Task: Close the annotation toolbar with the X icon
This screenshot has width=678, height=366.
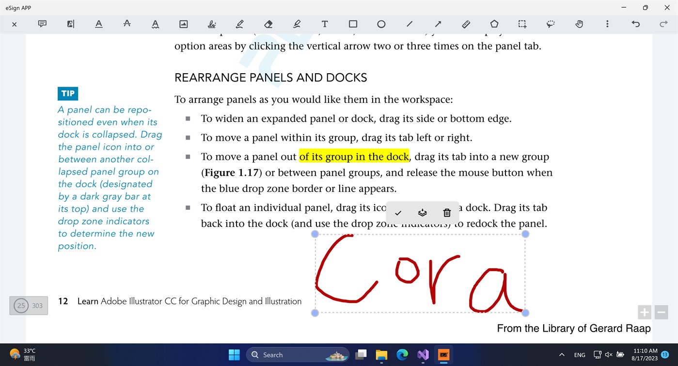Action: pos(14,24)
